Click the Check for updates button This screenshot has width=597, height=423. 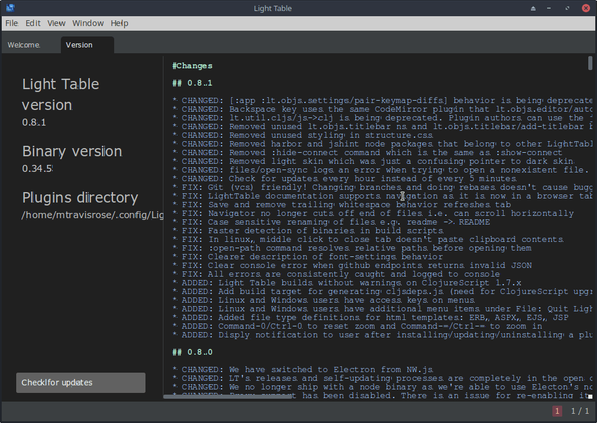81,382
